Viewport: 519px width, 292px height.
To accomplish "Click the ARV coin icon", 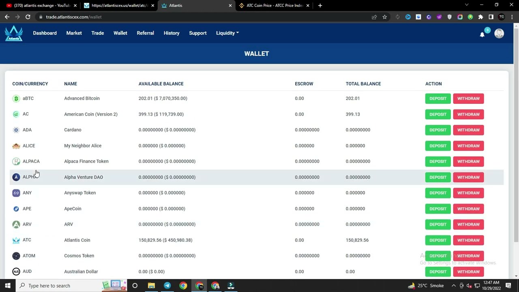I will (x=16, y=224).
